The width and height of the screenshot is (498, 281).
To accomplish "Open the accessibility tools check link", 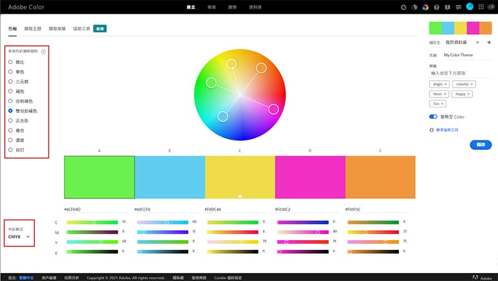I will pos(447,130).
